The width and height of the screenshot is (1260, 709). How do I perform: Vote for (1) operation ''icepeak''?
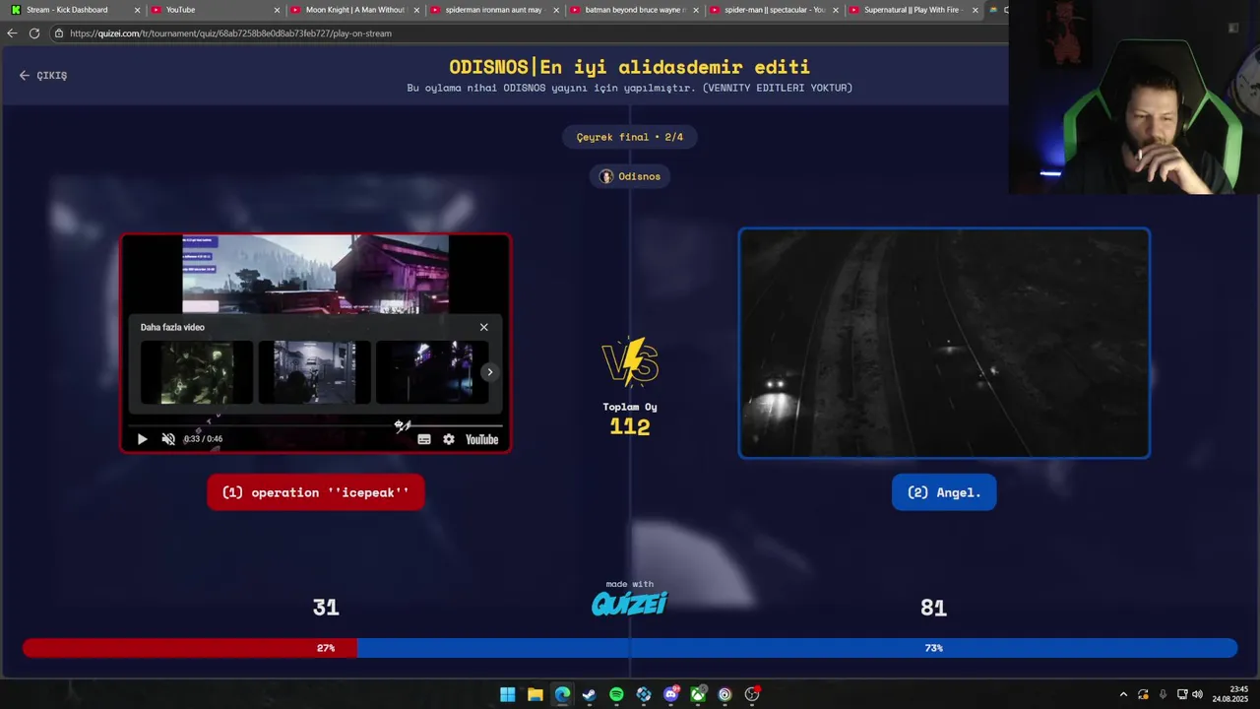click(315, 492)
